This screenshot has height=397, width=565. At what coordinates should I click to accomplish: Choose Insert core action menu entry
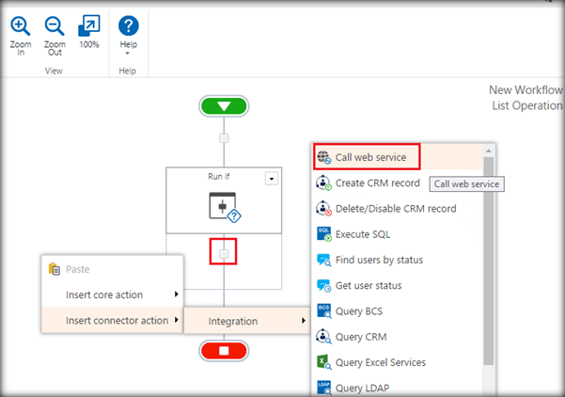pos(113,294)
